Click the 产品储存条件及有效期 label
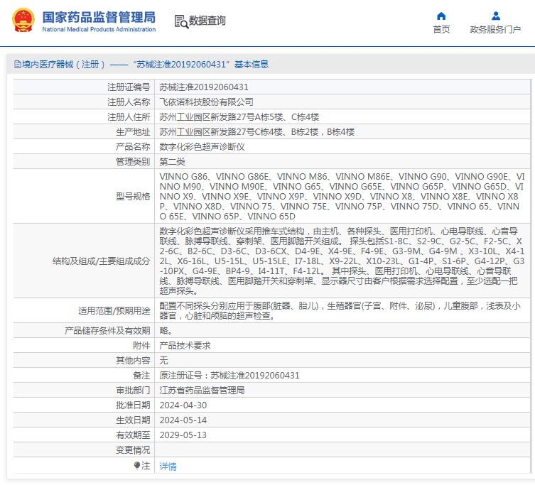535x485 pixels. click(x=107, y=331)
